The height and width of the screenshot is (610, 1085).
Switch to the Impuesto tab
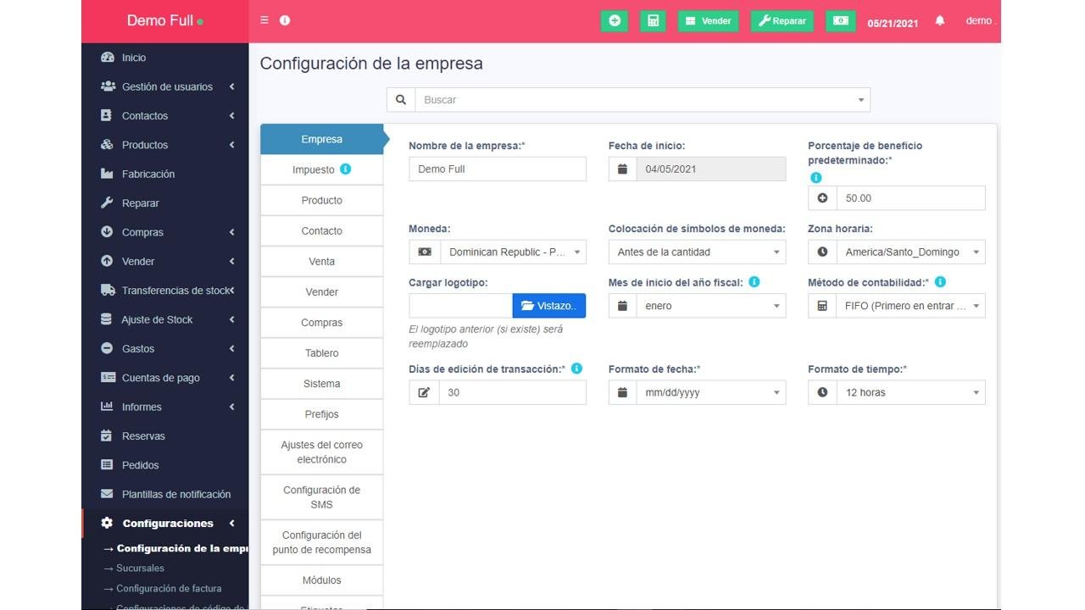[322, 169]
